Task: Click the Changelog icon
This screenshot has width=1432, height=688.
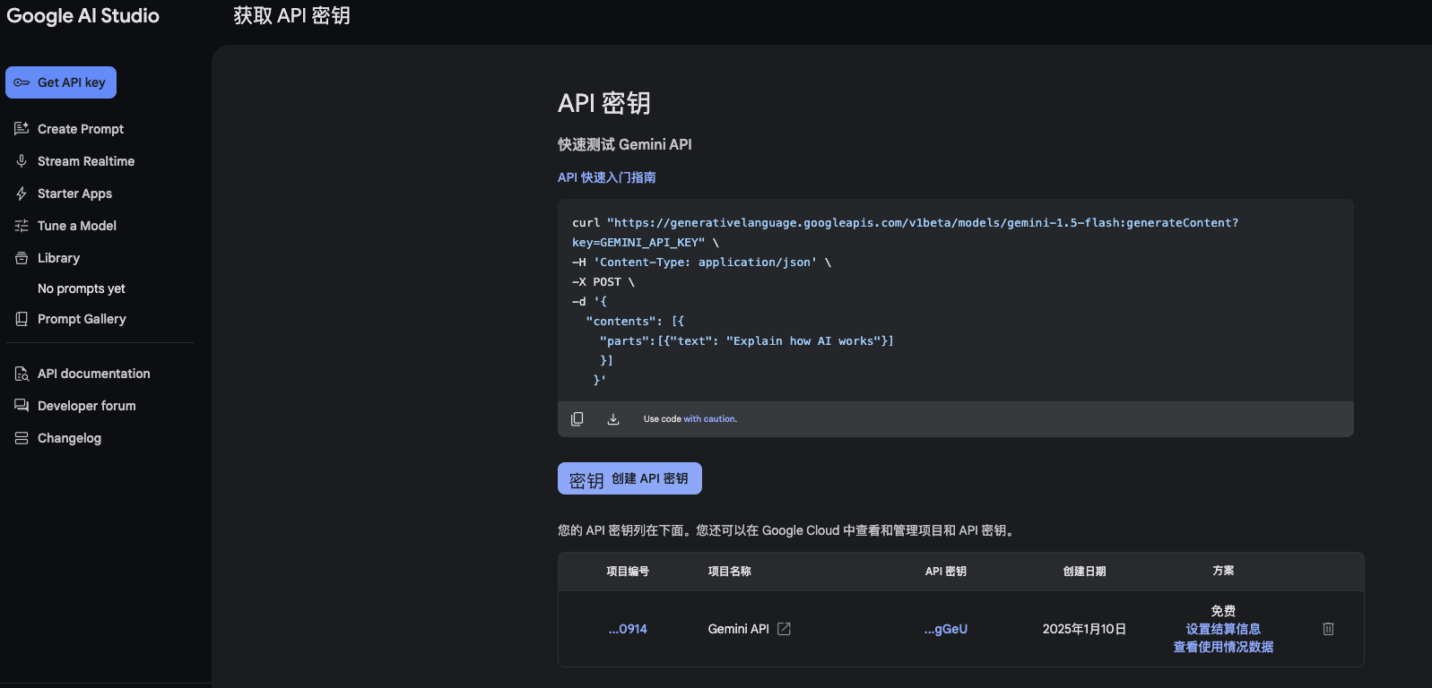Action: 22,438
